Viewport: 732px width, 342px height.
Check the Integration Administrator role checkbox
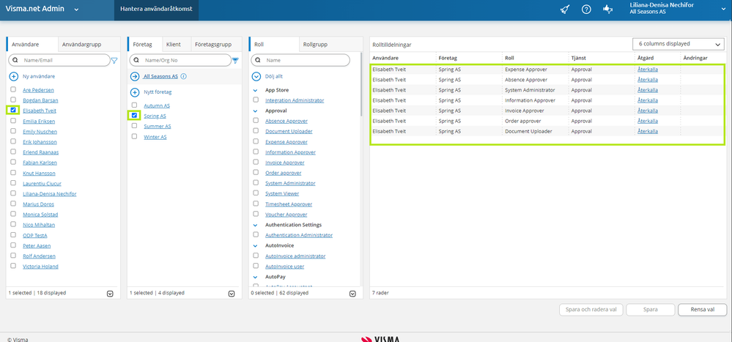click(256, 100)
